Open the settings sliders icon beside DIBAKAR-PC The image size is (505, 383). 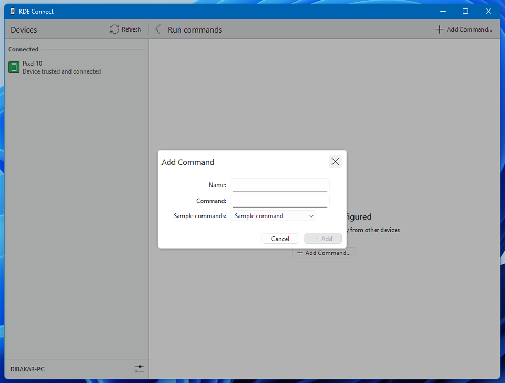(138, 369)
